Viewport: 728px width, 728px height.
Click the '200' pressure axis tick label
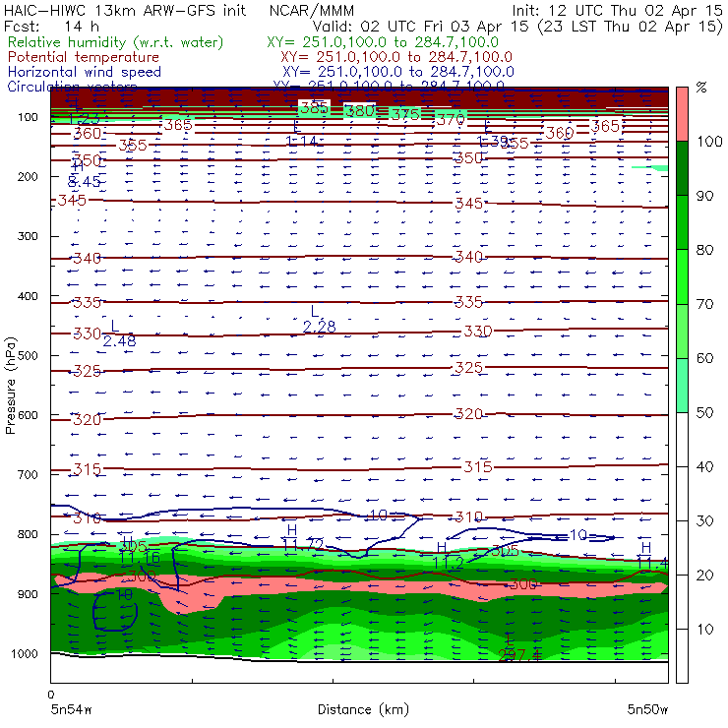(28, 177)
